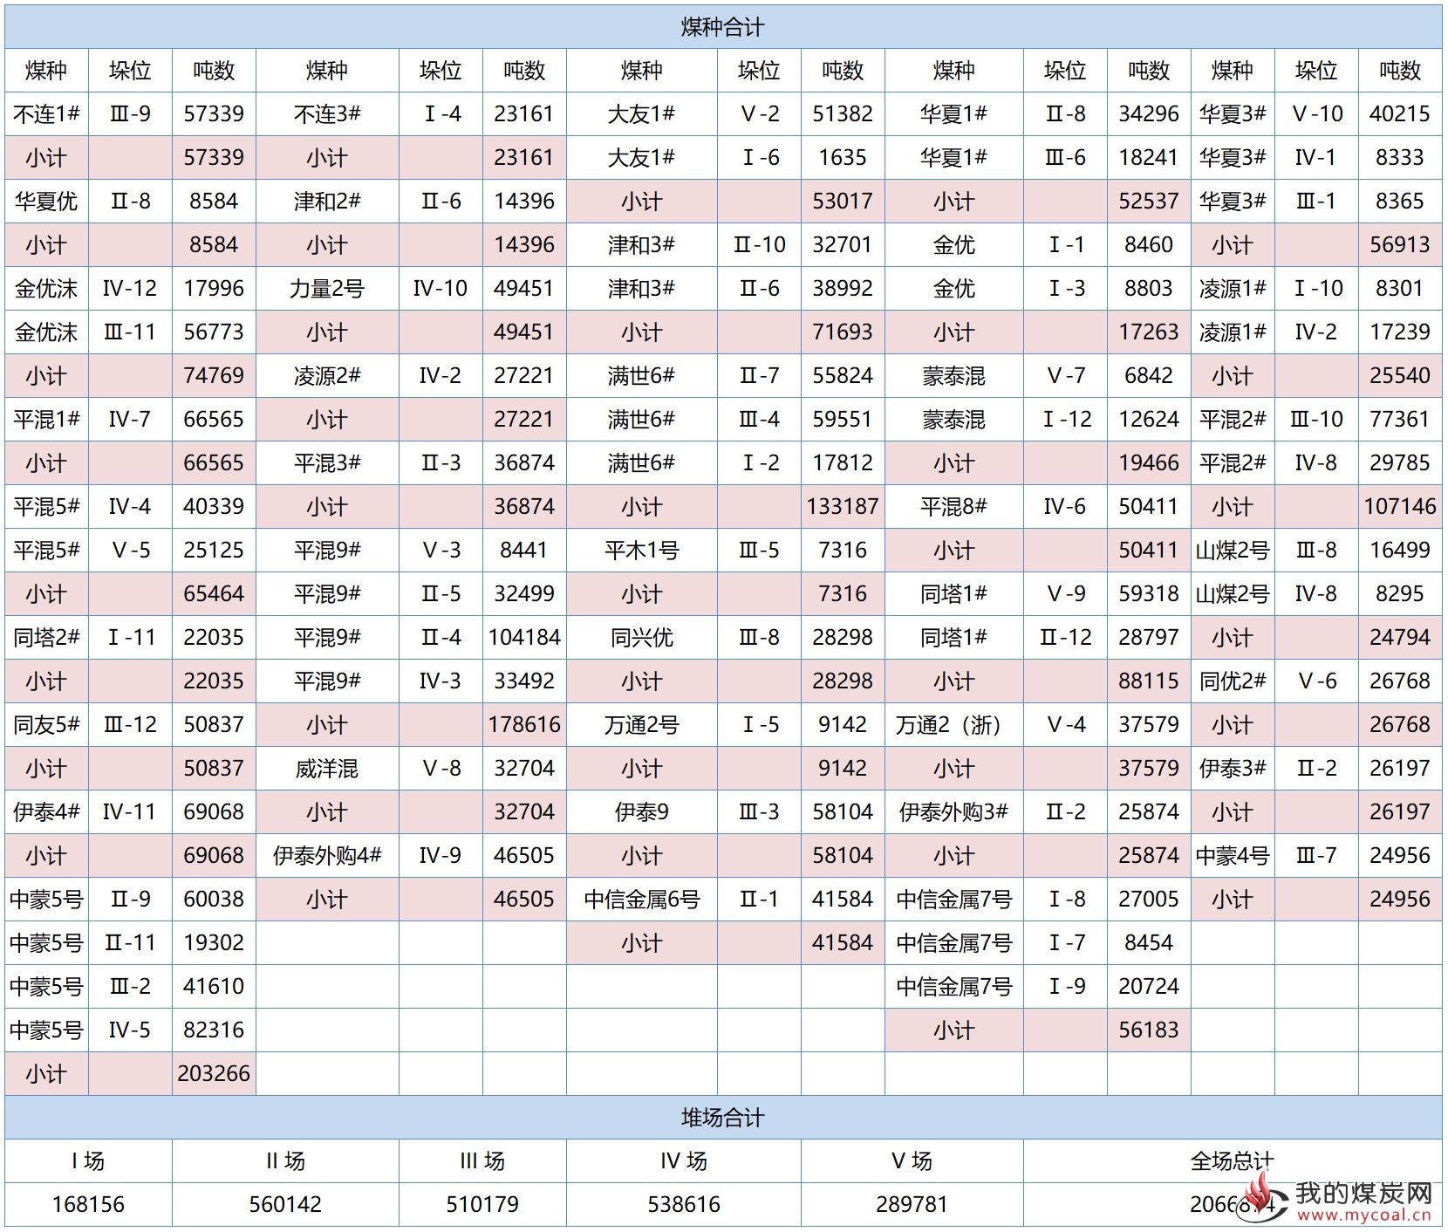The height and width of the screenshot is (1232, 1448).
Task: Select the 华夏优 coal type cell
Action: pos(46,201)
